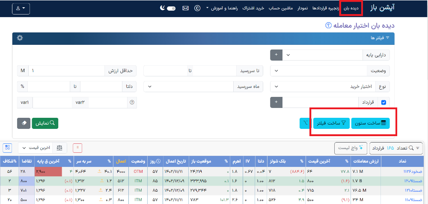Screen dimensions: 428x204
Task: Sort by روز column header
Action: click(x=155, y=161)
